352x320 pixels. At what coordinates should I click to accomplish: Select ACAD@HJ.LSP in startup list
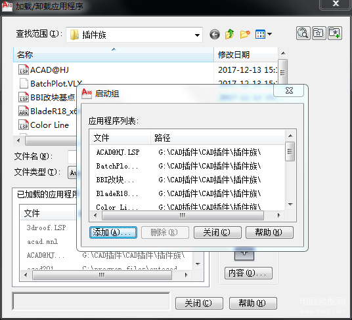tap(187, 152)
